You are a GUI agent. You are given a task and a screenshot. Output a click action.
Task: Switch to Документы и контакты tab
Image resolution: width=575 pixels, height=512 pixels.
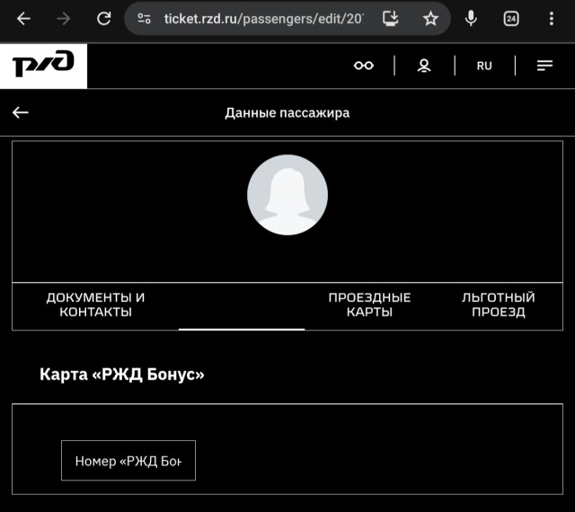95,305
